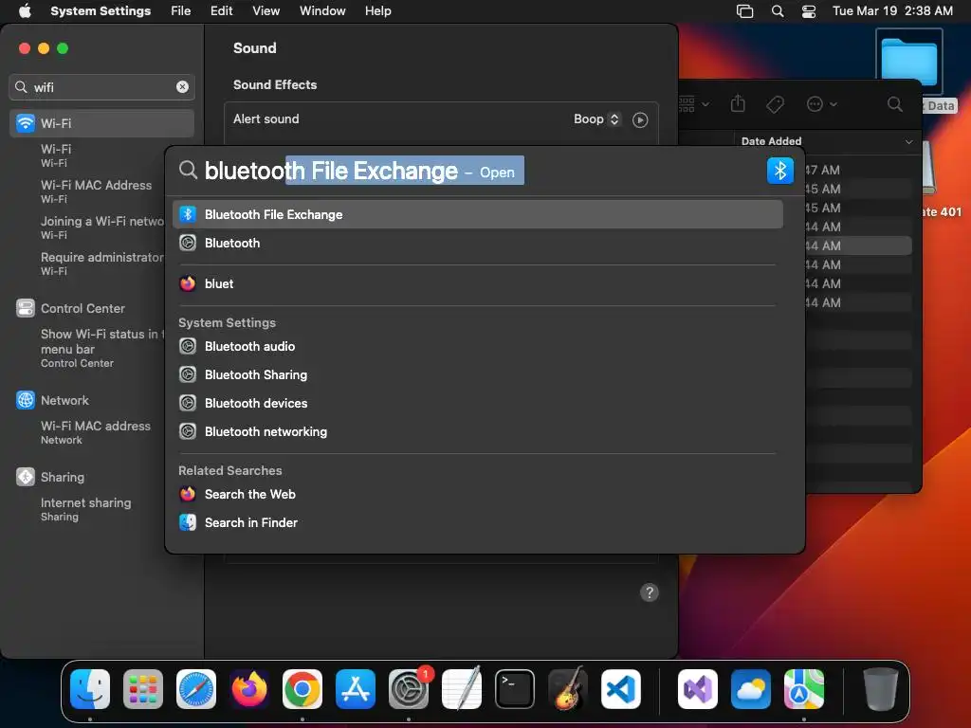
Task: Select the Bluetooth settings result
Action: pos(478,243)
